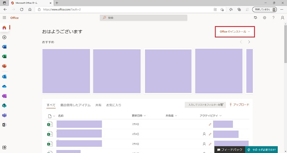Go to Office Home in sidebar
Image resolution: width=287 pixels, height=153 pixels.
pos(4,28)
